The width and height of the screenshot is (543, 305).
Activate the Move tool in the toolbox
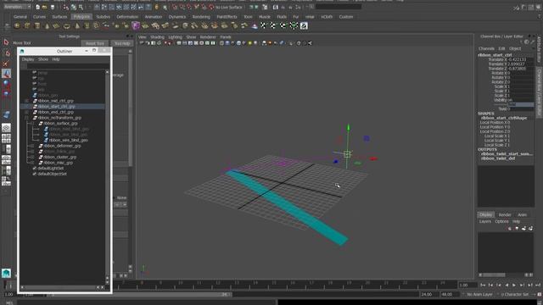(6, 74)
